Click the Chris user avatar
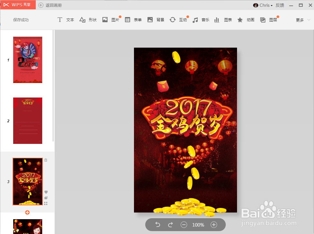Viewport: 314px width, 234px height. pyautogui.click(x=255, y=5)
